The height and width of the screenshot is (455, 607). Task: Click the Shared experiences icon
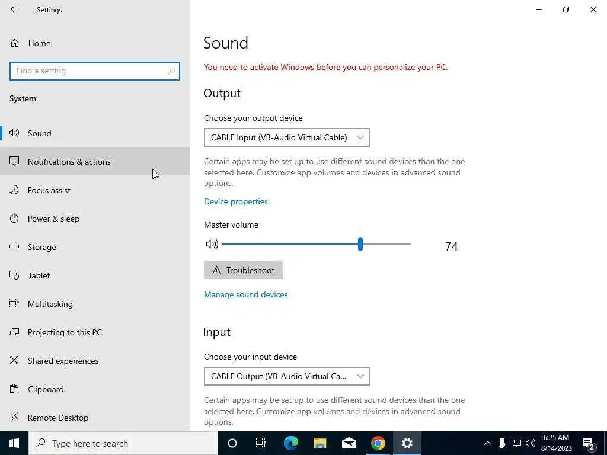click(14, 360)
